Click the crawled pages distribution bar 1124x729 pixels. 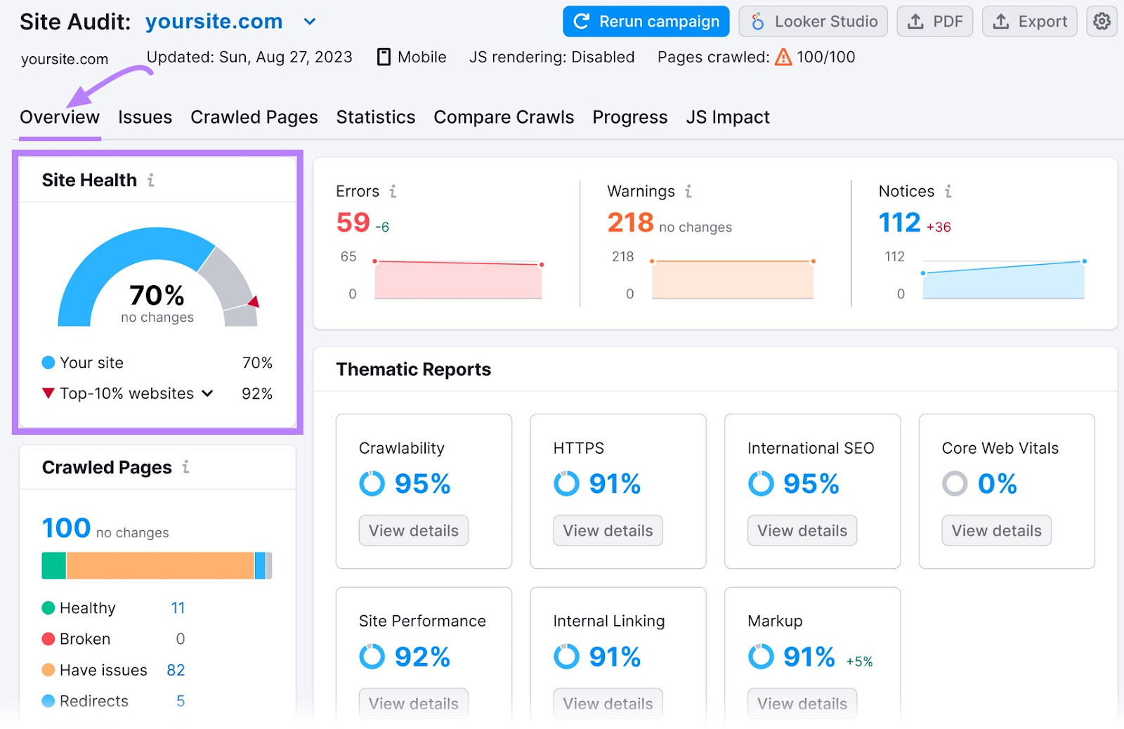pyautogui.click(x=156, y=565)
